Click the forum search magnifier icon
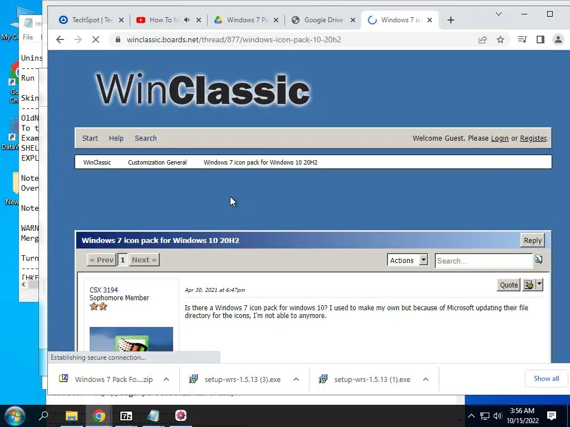 [538, 260]
